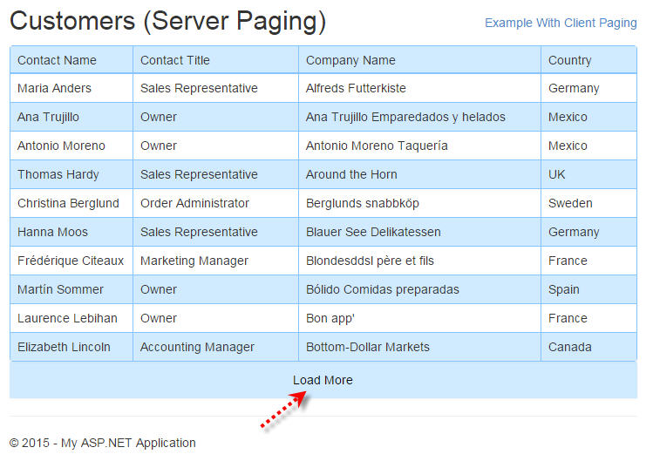Click the Load More button
The width and height of the screenshot is (653, 461).
coord(323,380)
